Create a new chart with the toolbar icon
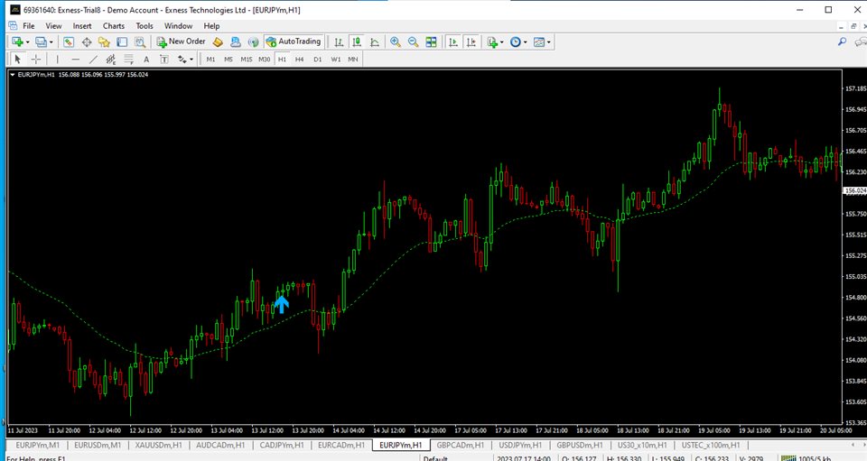 tap(17, 42)
